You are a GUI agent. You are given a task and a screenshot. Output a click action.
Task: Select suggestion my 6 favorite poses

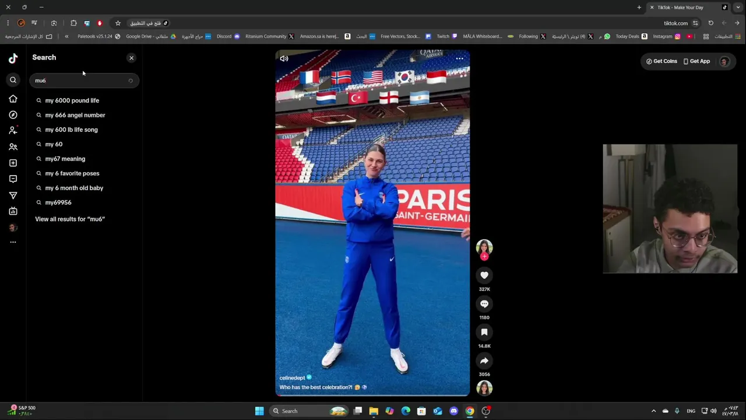tap(72, 173)
